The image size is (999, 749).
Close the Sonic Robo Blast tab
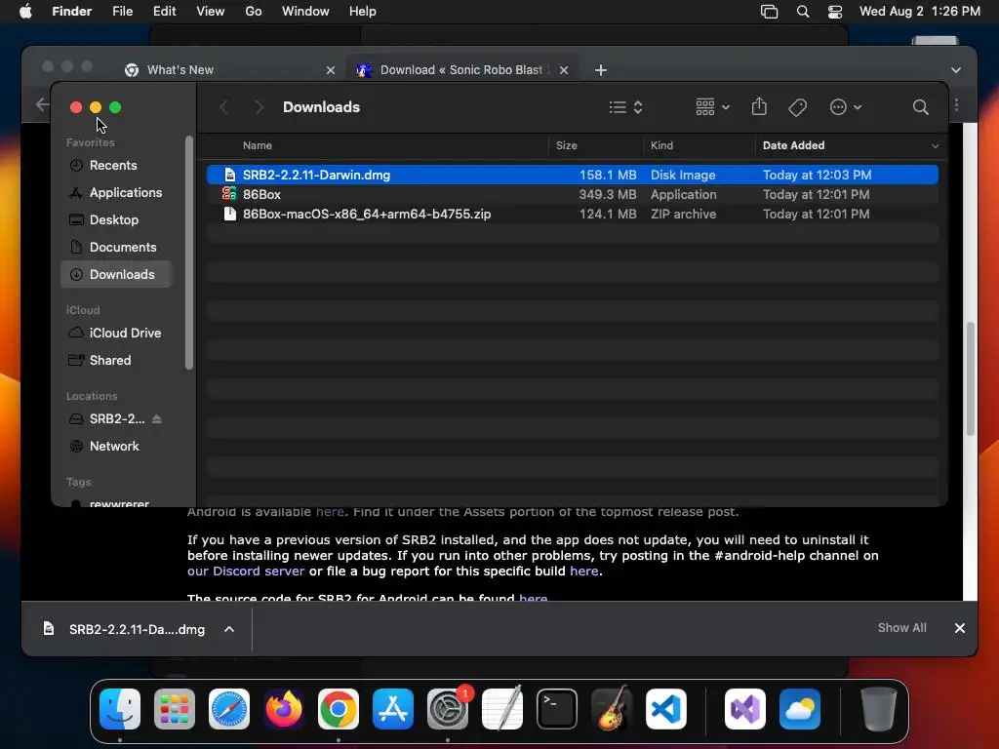tap(563, 70)
